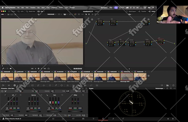Open the Scopes palette icon
The width and height of the screenshot is (188, 122).
[x=168, y=85]
